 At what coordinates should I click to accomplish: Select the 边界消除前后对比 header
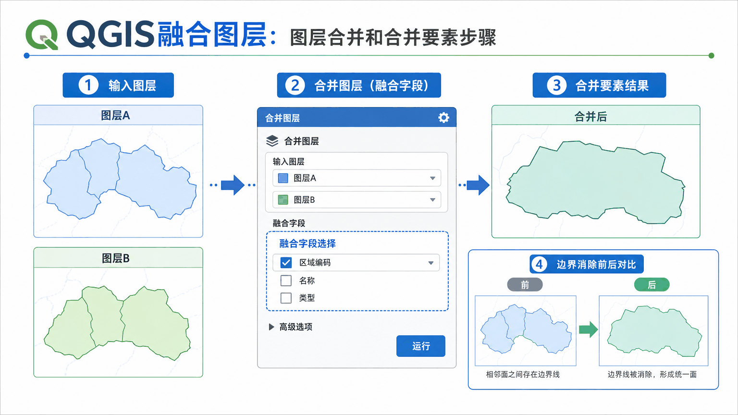pyautogui.click(x=587, y=264)
